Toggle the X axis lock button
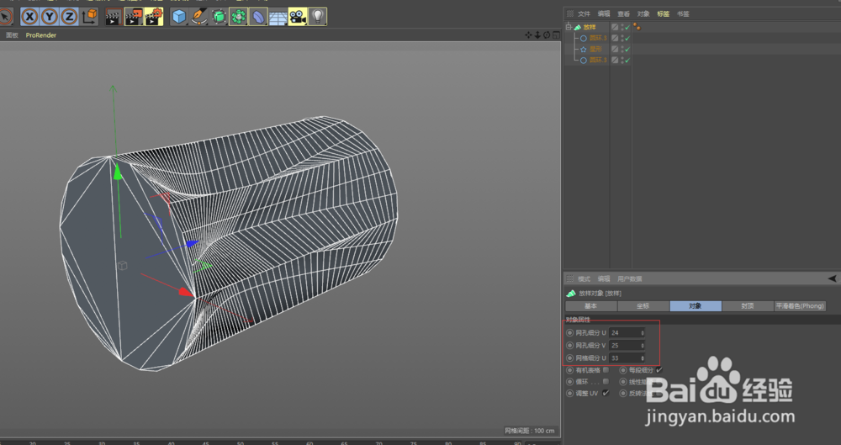The width and height of the screenshot is (841, 445). click(x=29, y=16)
